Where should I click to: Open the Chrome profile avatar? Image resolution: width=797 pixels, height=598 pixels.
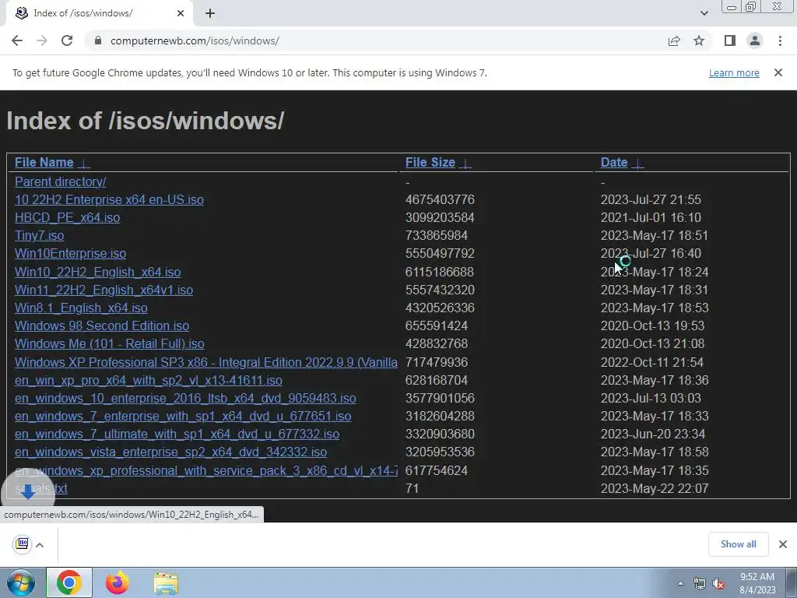click(x=755, y=40)
